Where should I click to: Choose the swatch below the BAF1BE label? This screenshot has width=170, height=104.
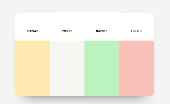102,68
